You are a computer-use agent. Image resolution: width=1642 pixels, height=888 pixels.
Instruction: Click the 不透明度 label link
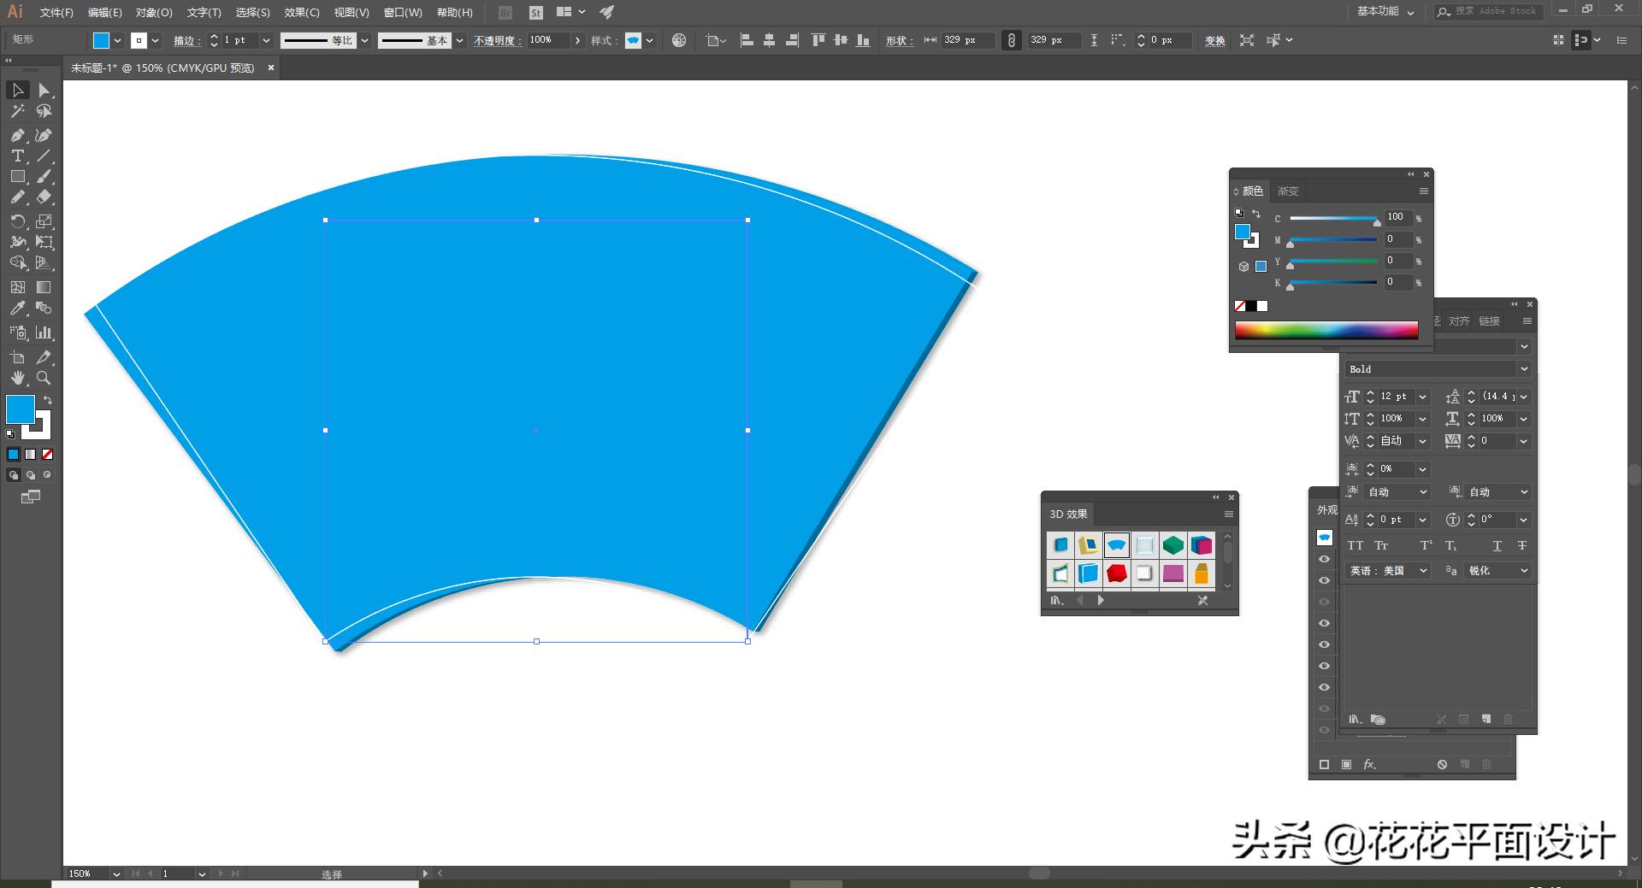[497, 41]
